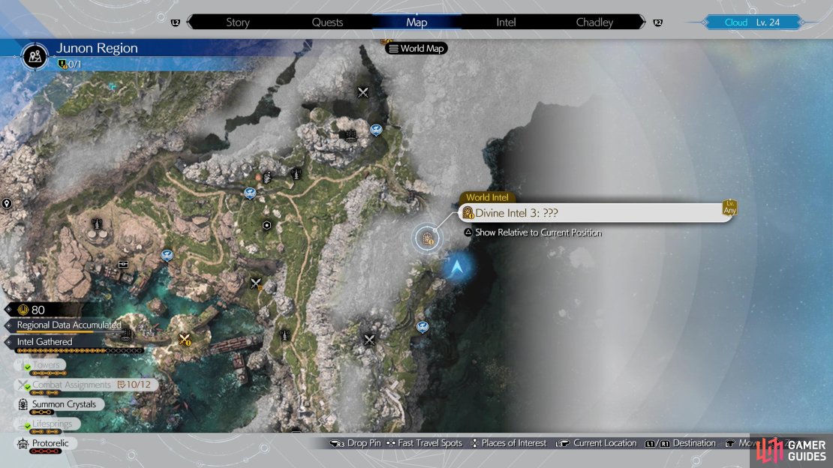Screen dimensions: 833x468
Task: Toggle the Towers filter
Action: [41, 365]
